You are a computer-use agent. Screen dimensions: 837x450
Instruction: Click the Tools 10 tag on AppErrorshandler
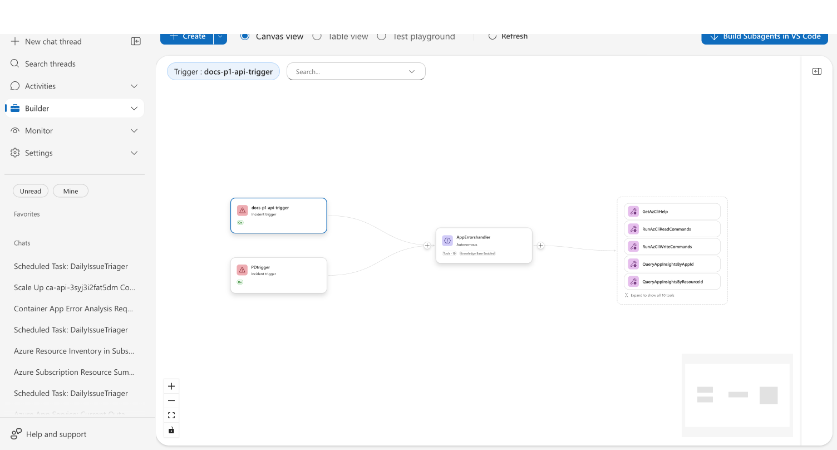[x=450, y=253]
